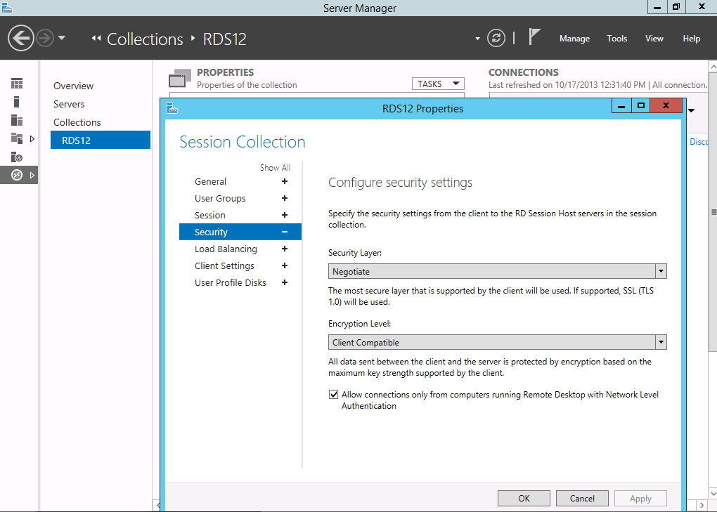Open the Security Layer dropdown
This screenshot has width=717, height=512.
[498, 271]
